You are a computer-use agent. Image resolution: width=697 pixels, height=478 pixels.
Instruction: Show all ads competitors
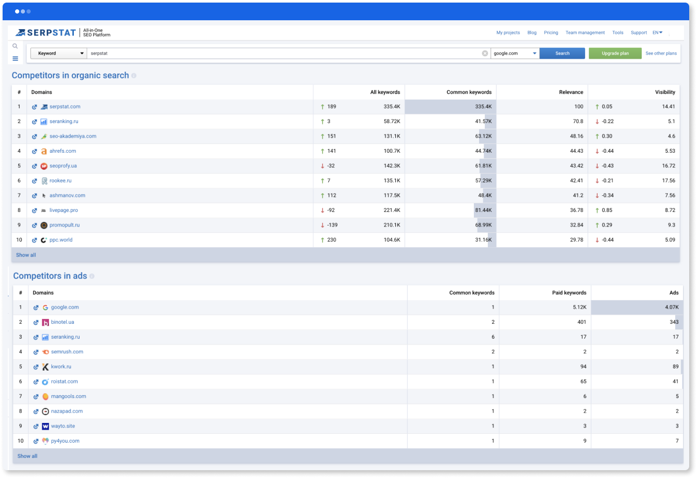(x=28, y=456)
